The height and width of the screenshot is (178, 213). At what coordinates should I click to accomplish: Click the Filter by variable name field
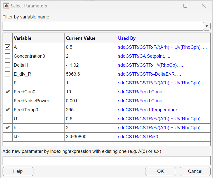tap(103, 26)
